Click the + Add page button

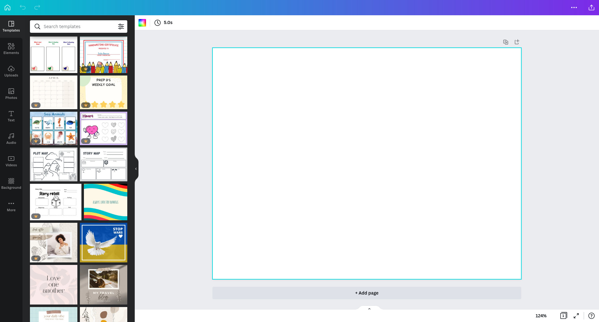click(x=367, y=293)
